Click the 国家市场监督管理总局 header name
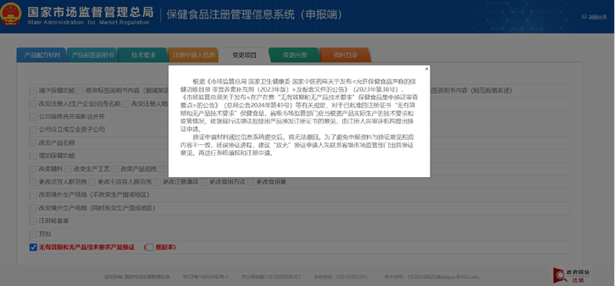The height and width of the screenshot is (286, 615). pos(90,12)
